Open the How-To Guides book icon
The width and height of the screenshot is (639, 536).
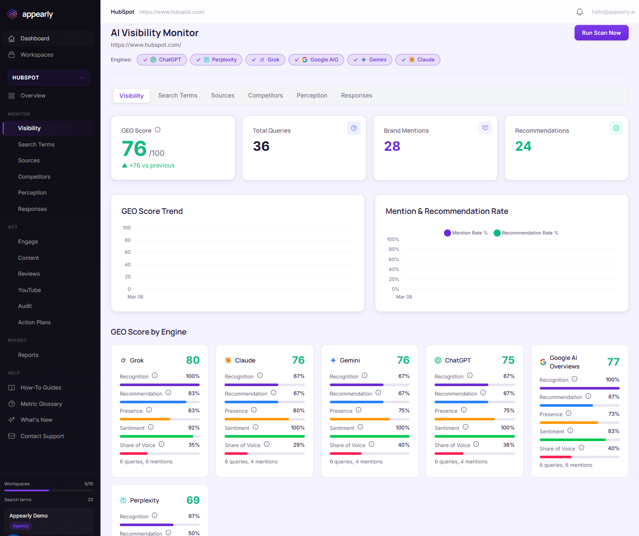pyautogui.click(x=11, y=387)
